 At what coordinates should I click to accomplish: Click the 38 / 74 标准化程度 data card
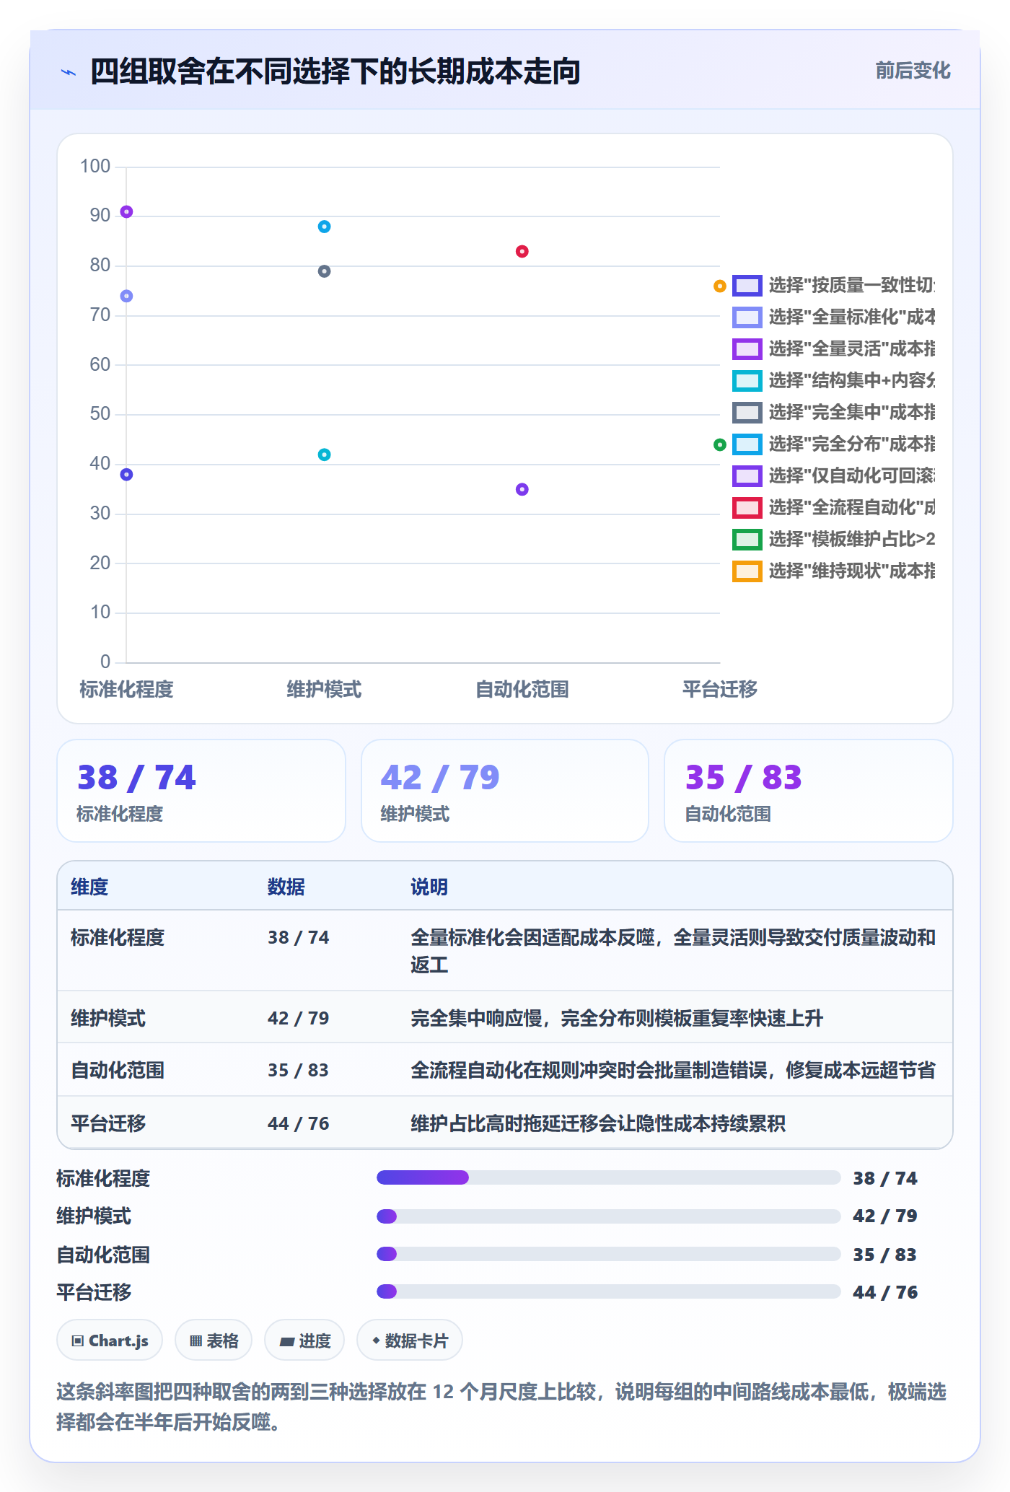coord(201,791)
